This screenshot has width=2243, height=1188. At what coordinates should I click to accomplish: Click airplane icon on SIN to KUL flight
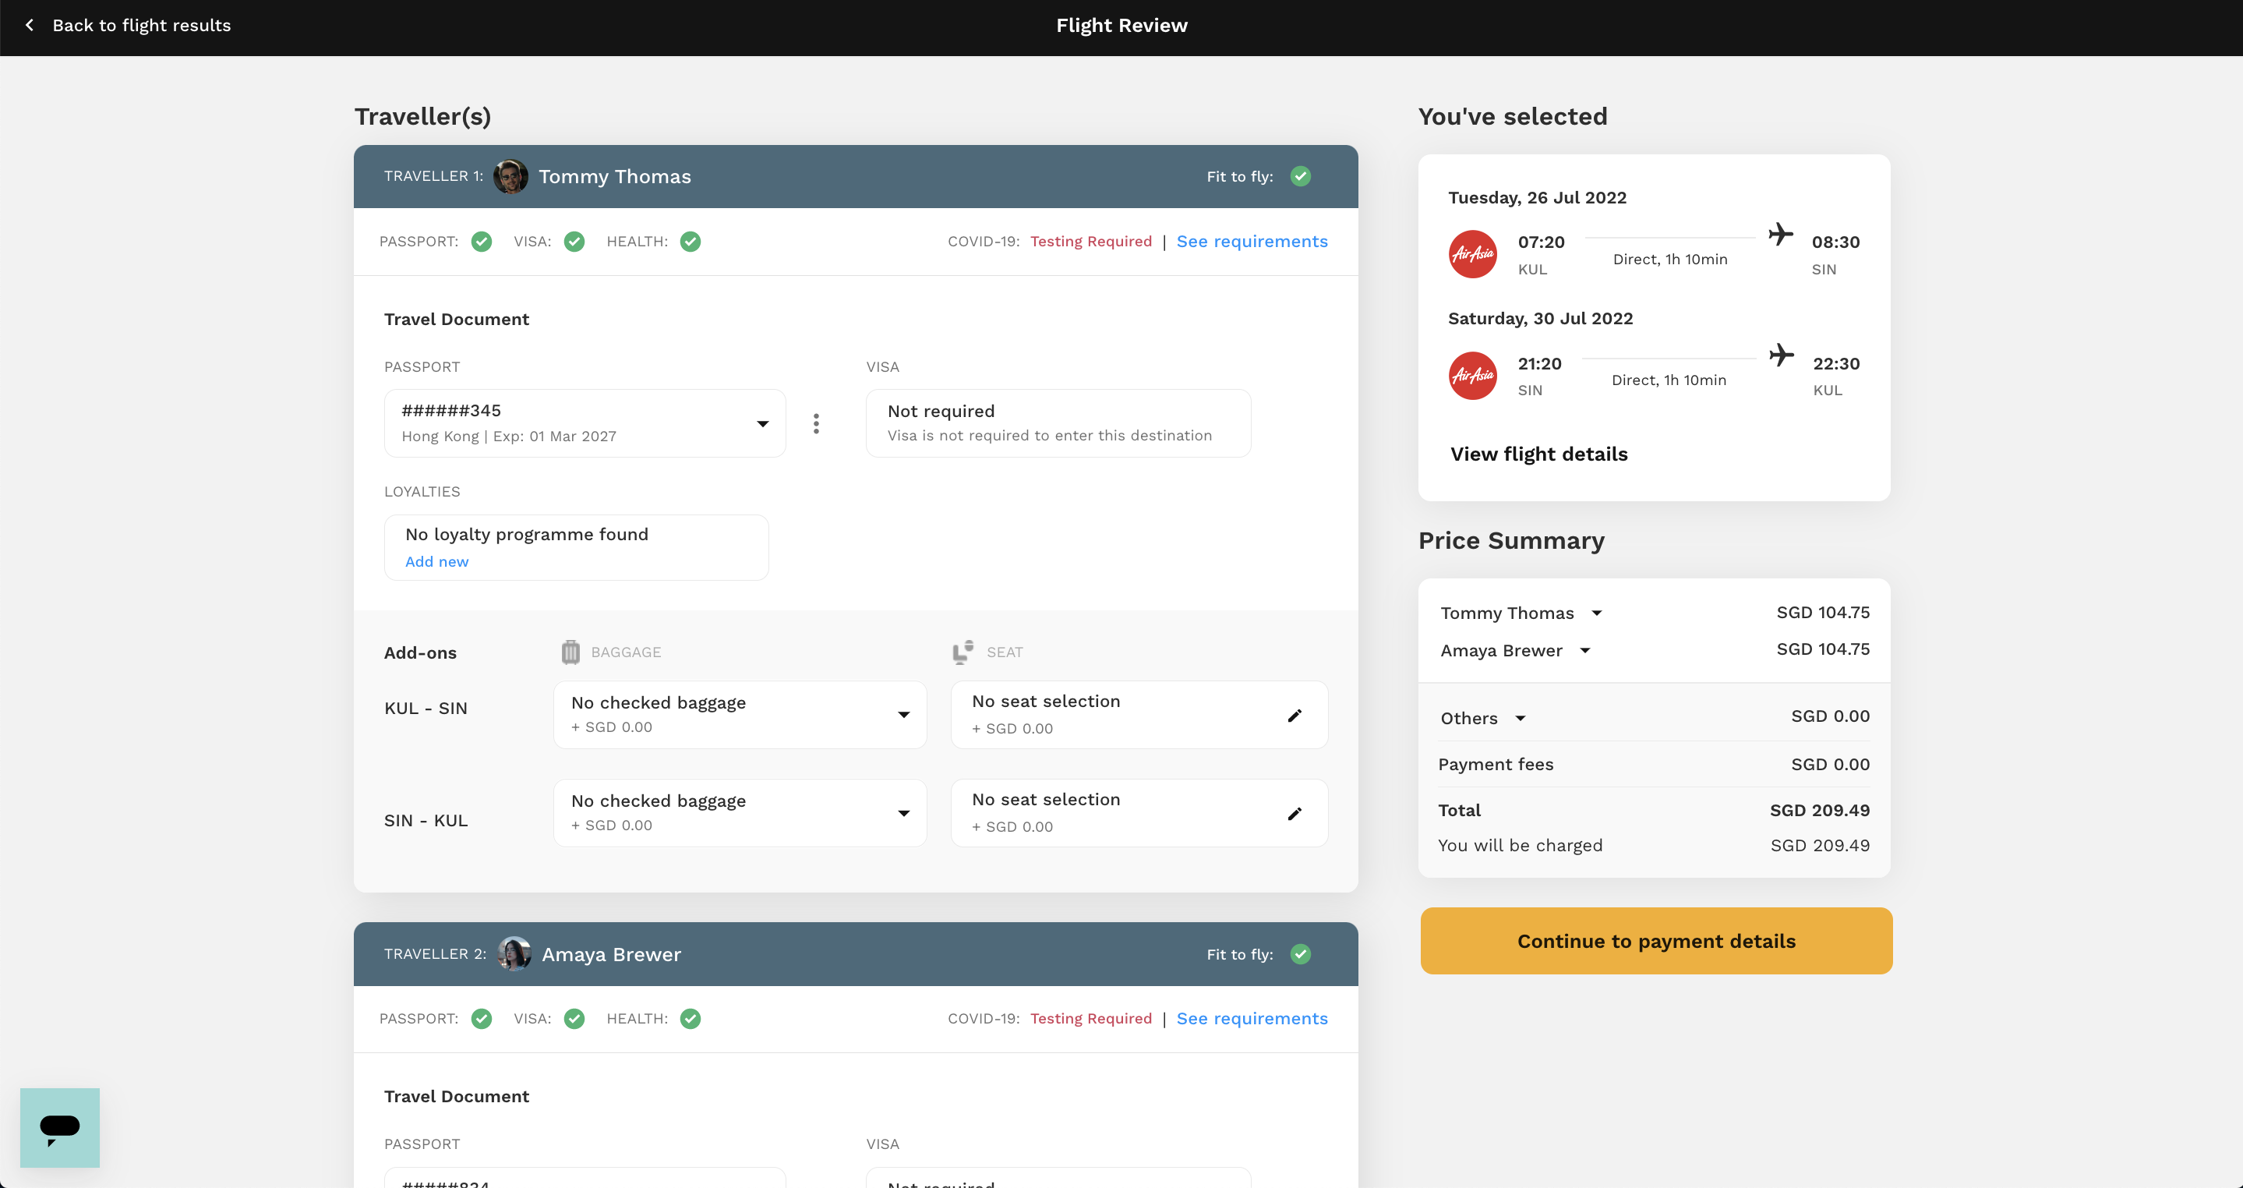tap(1782, 355)
